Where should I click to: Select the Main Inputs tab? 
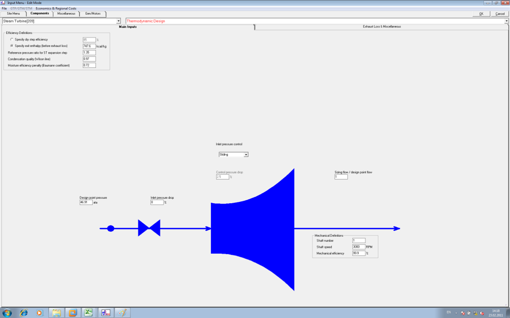(x=128, y=26)
